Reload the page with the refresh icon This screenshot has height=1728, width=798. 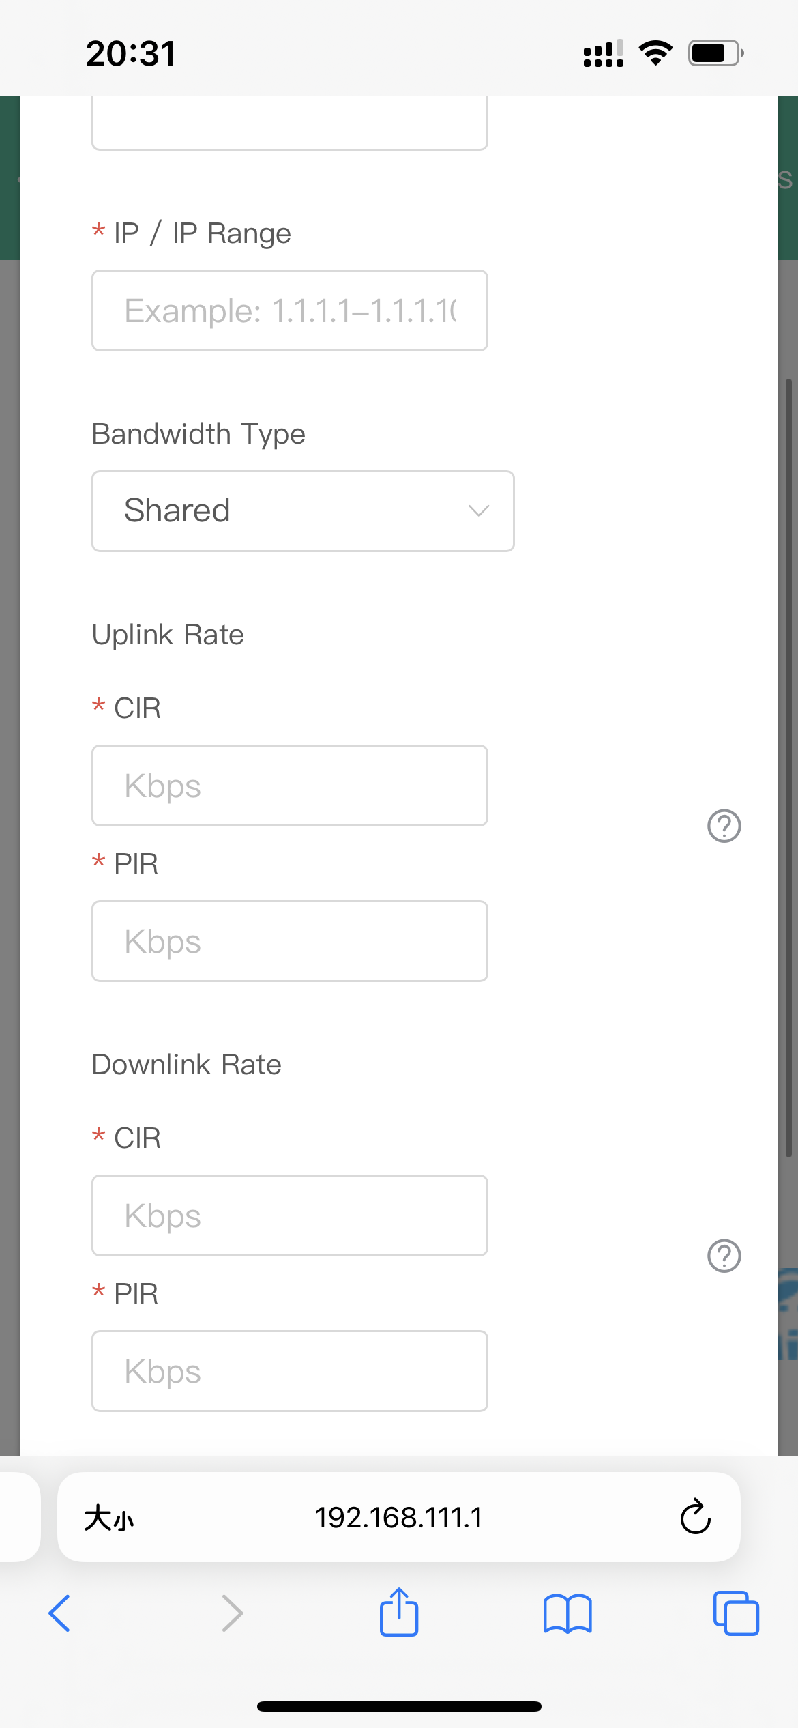(x=696, y=1516)
